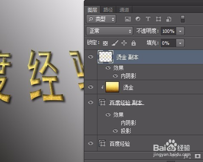Switch to the 路径 tab

coord(108,10)
